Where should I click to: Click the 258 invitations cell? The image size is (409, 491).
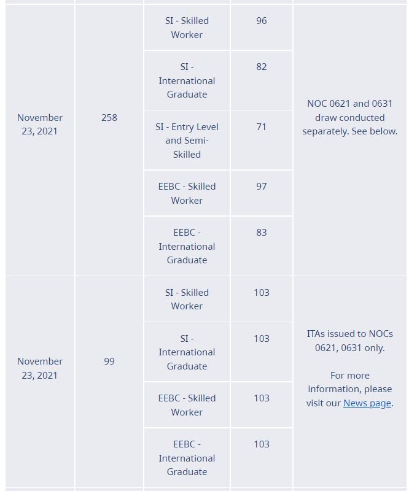pos(109,140)
